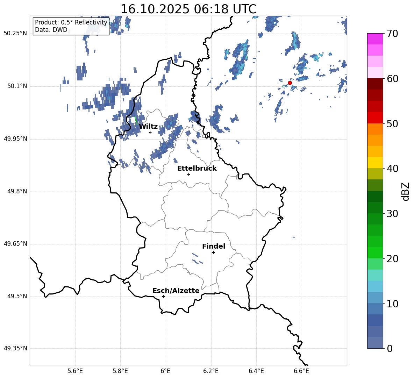Click the Data: DWD text
Screen dimensions: 414x378
(51, 30)
